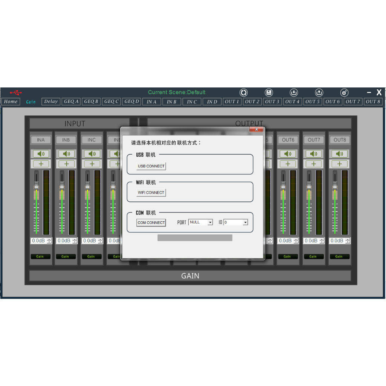
Task: Open the GEQ D tab
Action: pyautogui.click(x=132, y=101)
